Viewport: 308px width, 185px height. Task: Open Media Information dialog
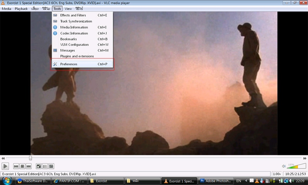(82, 27)
